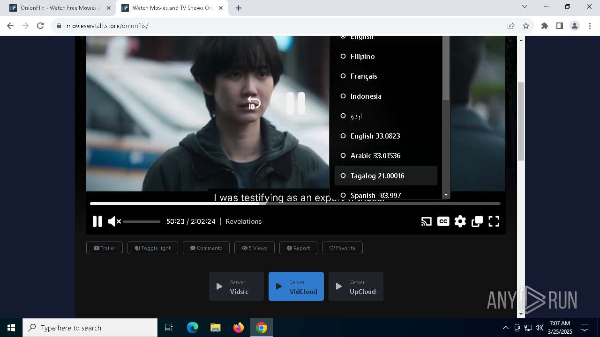Viewport: 600px width, 337px height.
Task: Open the Comments section
Action: point(206,248)
